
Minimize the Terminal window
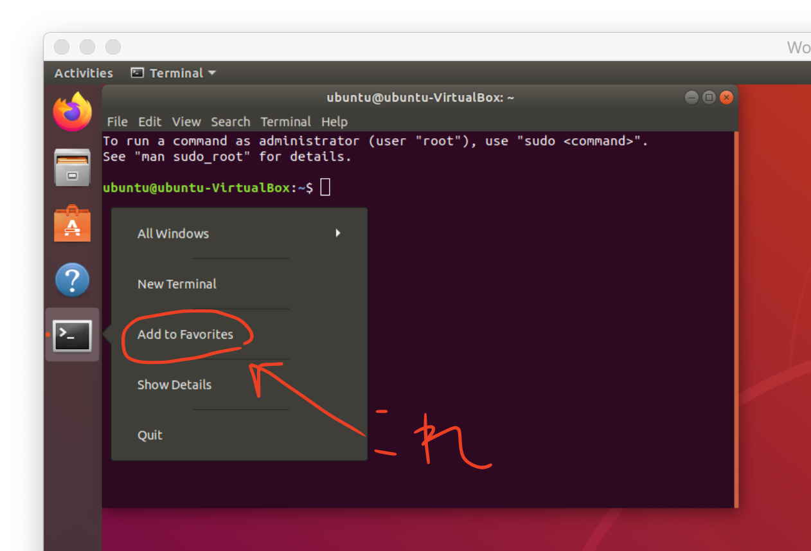click(x=691, y=98)
